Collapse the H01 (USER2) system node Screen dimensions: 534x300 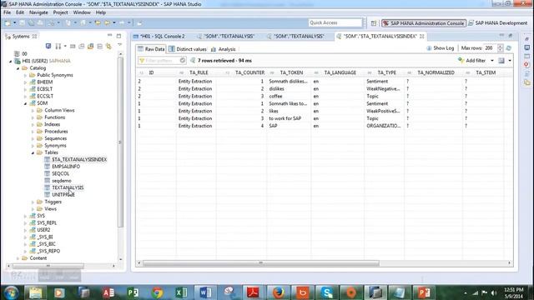pyautogui.click(x=10, y=61)
